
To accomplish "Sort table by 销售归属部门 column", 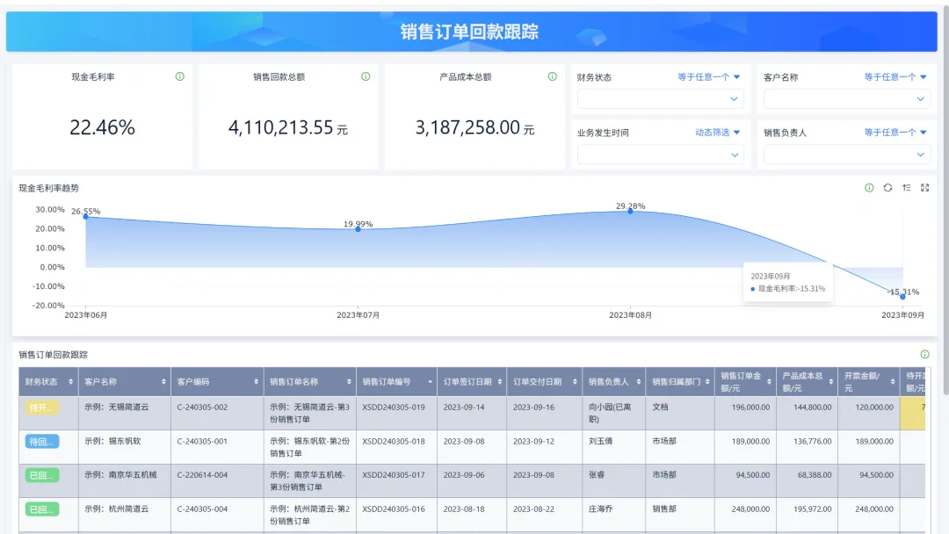I will click(x=707, y=381).
